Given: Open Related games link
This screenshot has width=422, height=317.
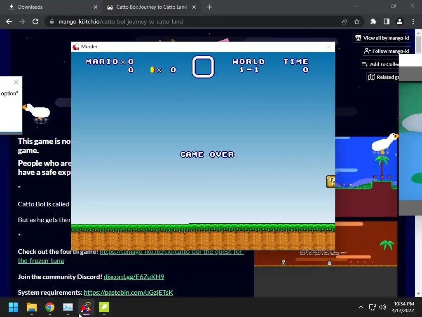Looking at the screenshot, I should (x=383, y=77).
